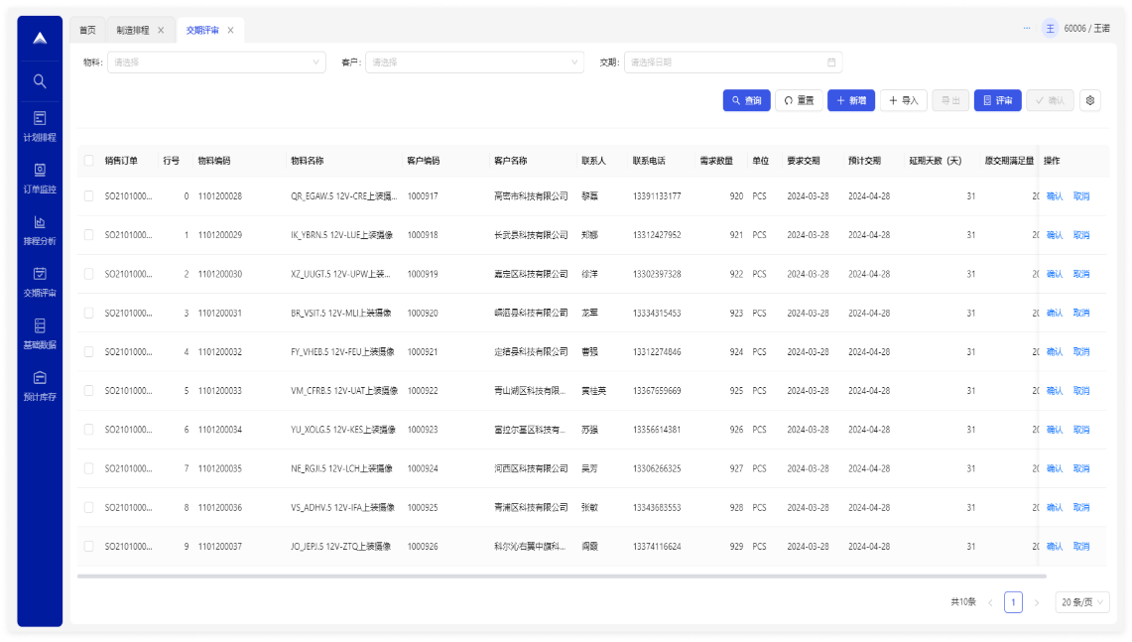The image size is (1132, 642).
Task: Open 排程分析 in the sidebar
Action: 40,229
